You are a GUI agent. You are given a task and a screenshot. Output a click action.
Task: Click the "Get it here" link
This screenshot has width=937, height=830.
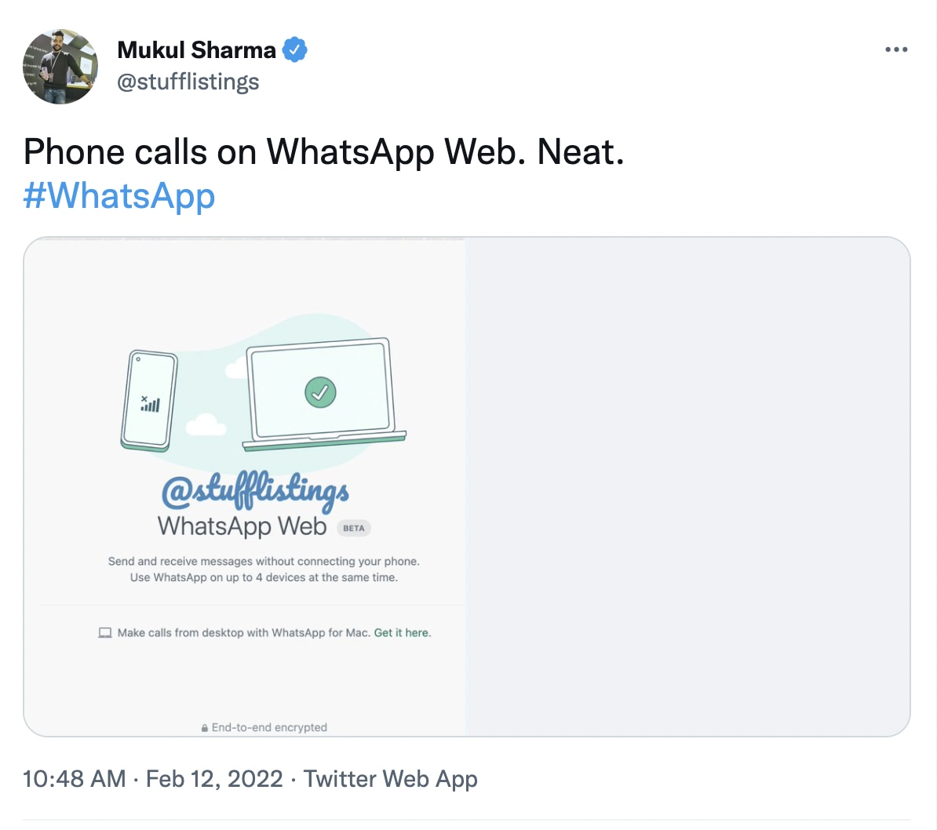click(402, 632)
